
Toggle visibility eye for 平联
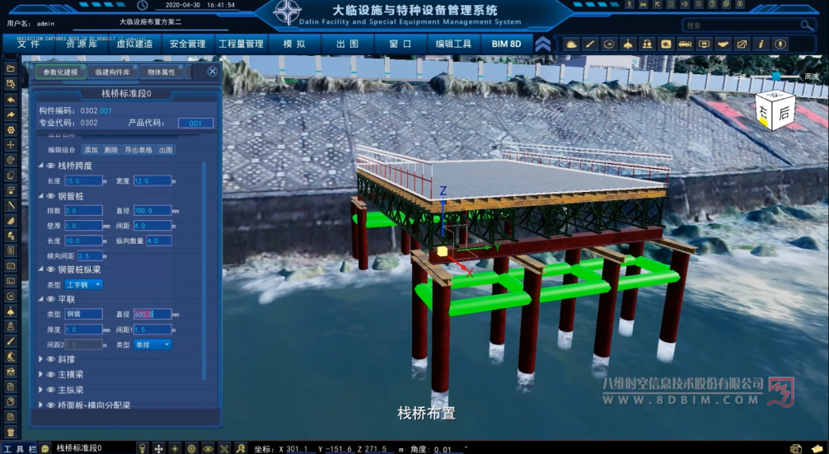coord(50,298)
